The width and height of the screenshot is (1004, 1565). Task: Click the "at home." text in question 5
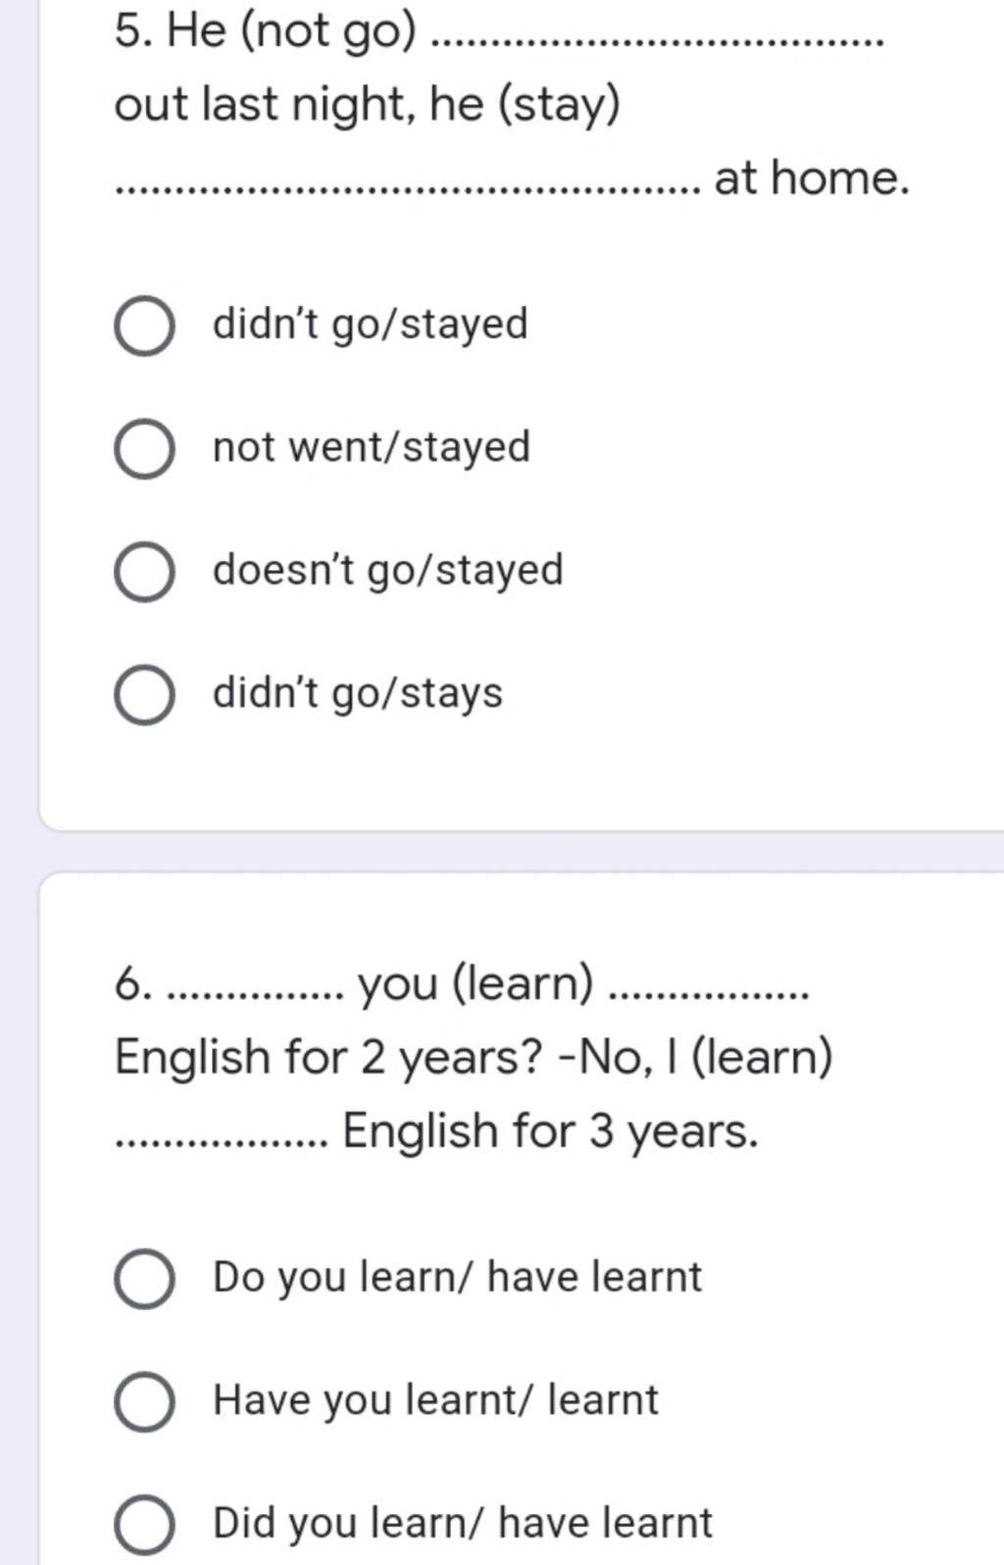click(x=812, y=178)
